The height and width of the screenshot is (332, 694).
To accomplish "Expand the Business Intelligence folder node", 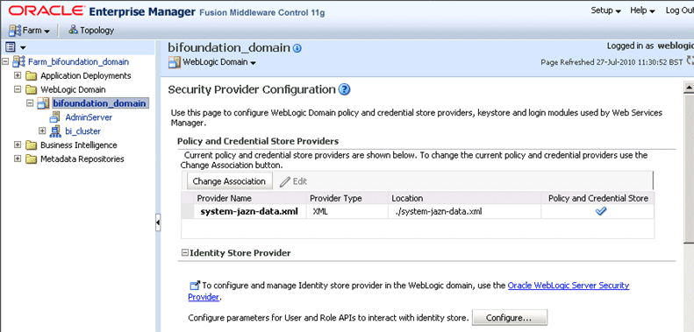I will coord(18,145).
